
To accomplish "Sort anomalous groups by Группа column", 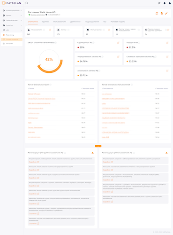I will 31,88.
